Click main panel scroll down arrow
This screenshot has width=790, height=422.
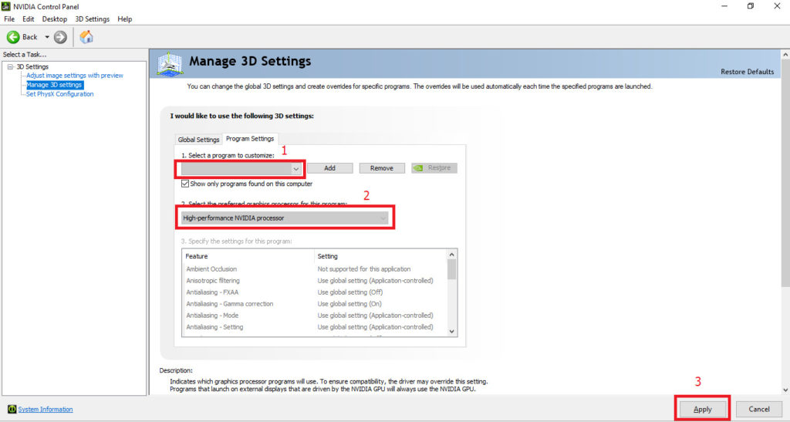(785, 390)
